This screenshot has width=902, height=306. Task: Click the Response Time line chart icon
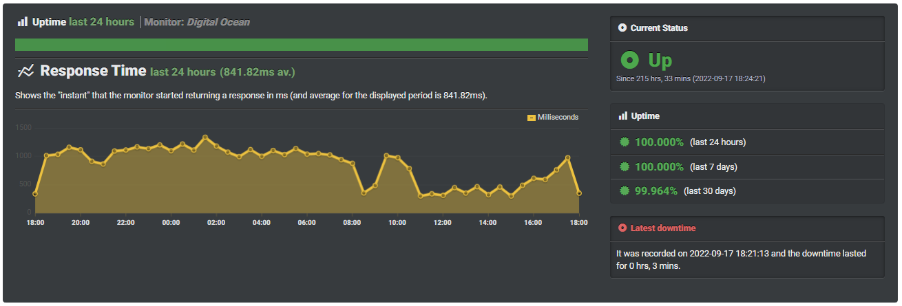tap(26, 71)
